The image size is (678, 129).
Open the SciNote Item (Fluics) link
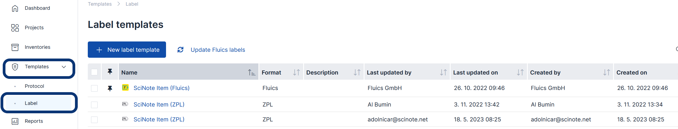(161, 88)
